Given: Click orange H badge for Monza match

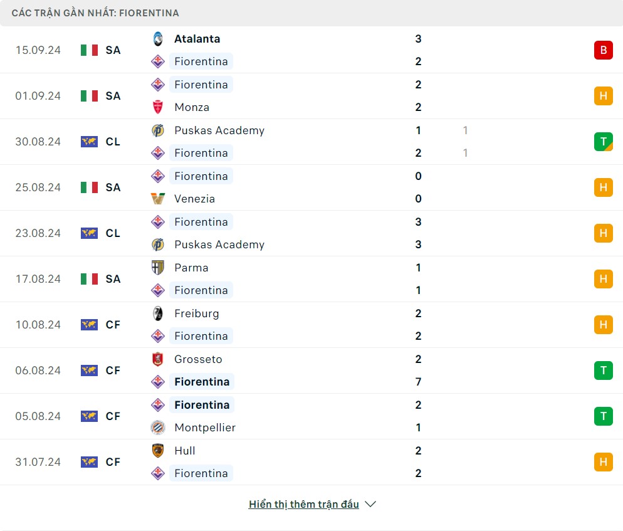Looking at the screenshot, I should tap(603, 96).
